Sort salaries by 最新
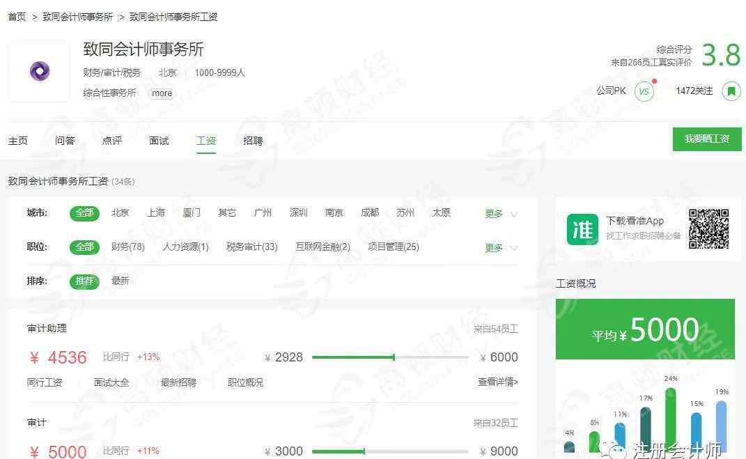Viewport: 746px width, 459px height. pos(121,281)
